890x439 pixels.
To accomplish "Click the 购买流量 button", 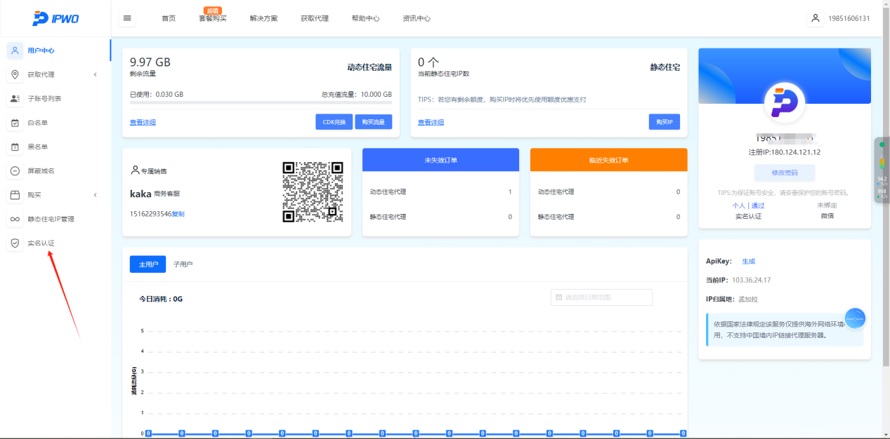I will coord(373,122).
